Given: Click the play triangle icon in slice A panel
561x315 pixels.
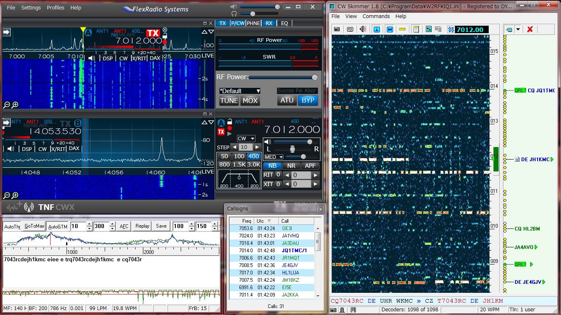Looking at the screenshot, I should pos(230,133).
